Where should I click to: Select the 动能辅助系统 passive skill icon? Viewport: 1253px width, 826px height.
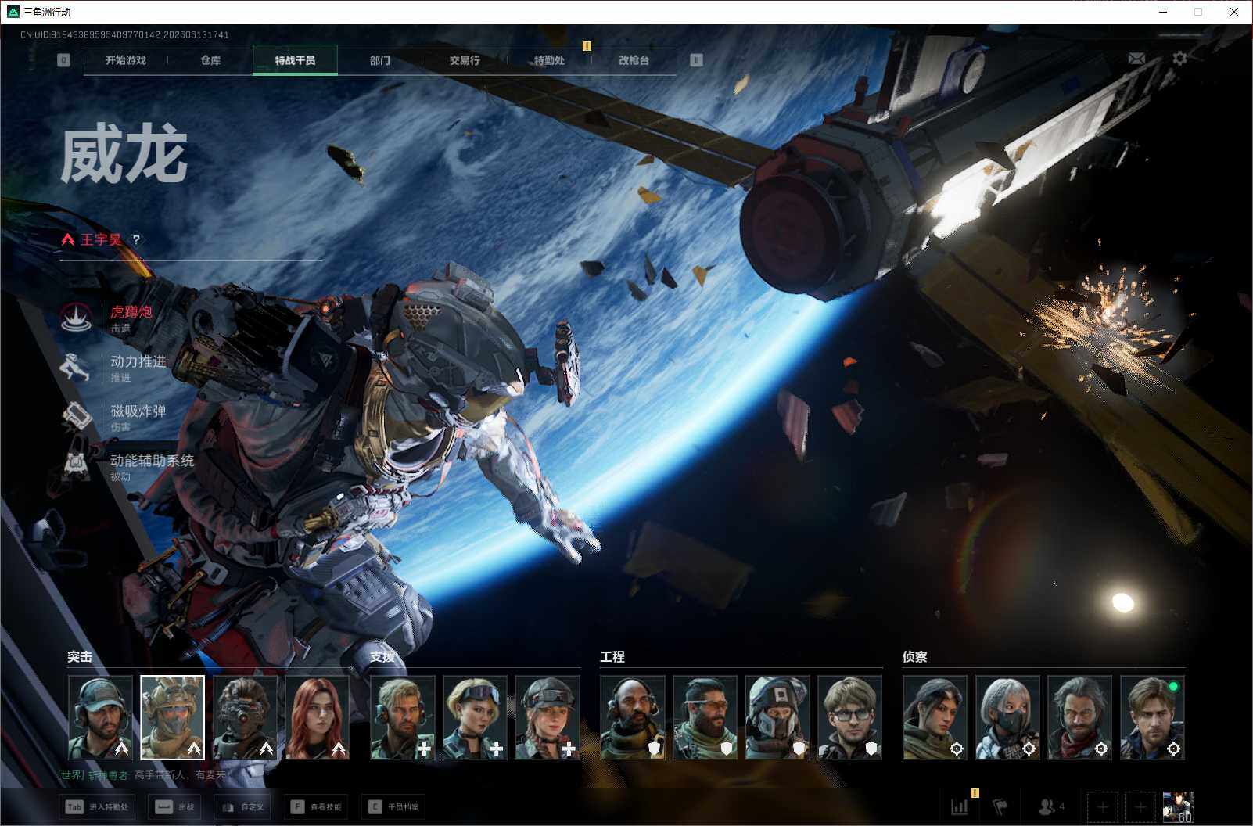click(77, 466)
